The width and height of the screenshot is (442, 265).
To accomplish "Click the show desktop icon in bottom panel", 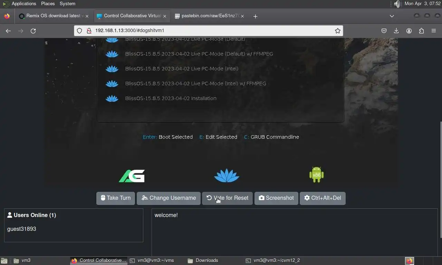I will (x=4, y=261).
